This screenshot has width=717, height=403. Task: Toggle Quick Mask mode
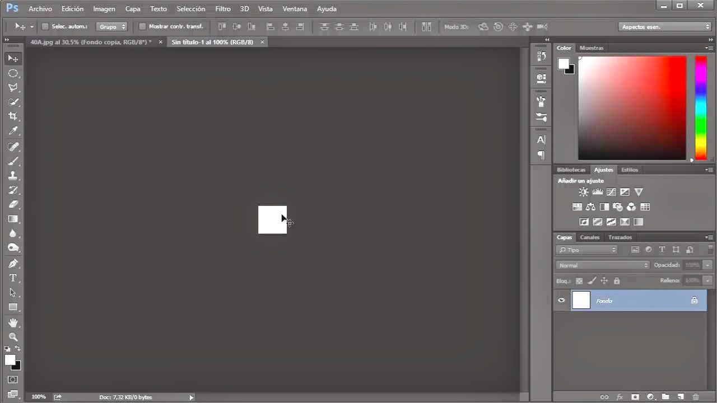pyautogui.click(x=13, y=380)
